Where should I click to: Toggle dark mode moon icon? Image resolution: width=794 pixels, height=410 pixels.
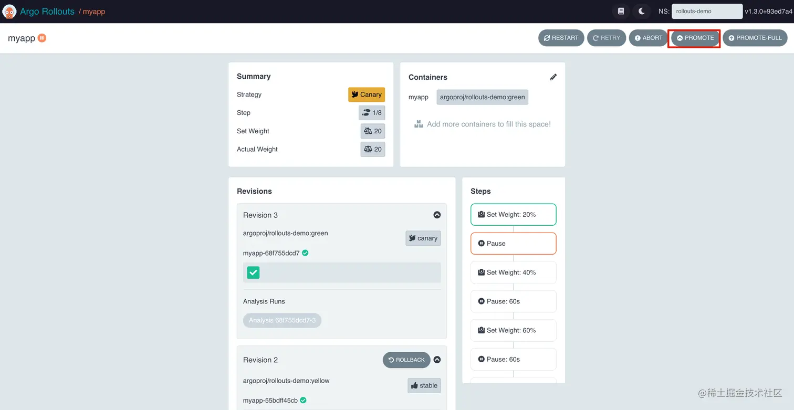click(x=642, y=11)
